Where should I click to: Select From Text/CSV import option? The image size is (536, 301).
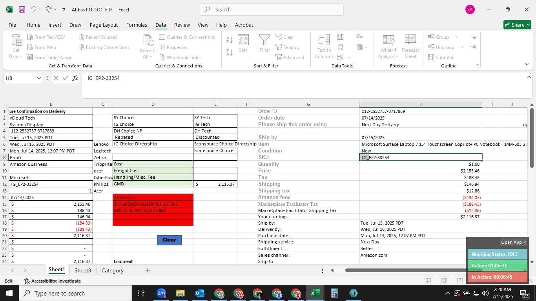[46, 37]
